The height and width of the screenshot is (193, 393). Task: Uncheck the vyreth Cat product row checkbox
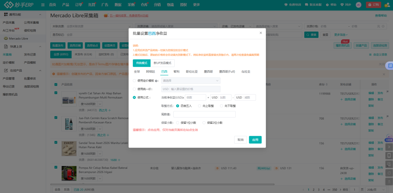[x=56, y=92]
